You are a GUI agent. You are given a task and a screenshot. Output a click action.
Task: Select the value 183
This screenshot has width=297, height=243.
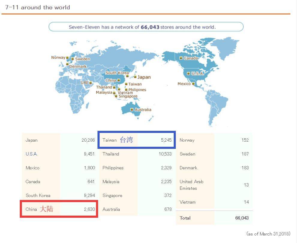(245, 168)
